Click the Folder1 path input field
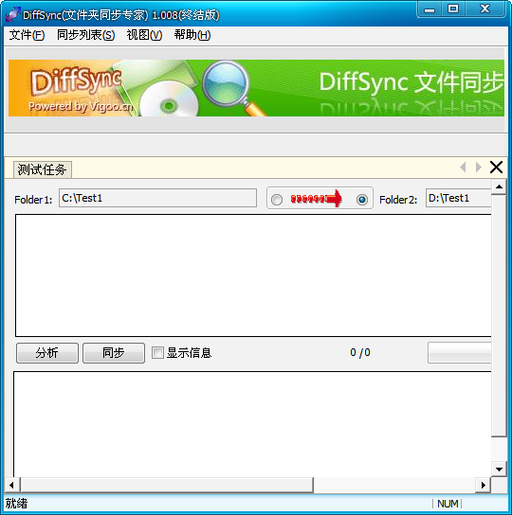This screenshot has height=515, width=512. [x=157, y=198]
